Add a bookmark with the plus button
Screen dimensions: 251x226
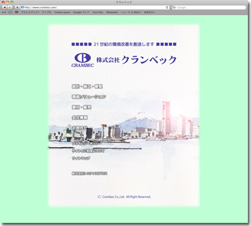pyautogui.click(x=17, y=8)
